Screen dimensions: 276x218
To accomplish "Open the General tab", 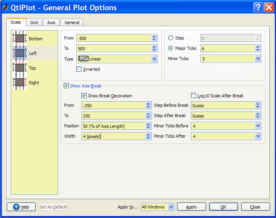I will pyautogui.click(x=72, y=23).
